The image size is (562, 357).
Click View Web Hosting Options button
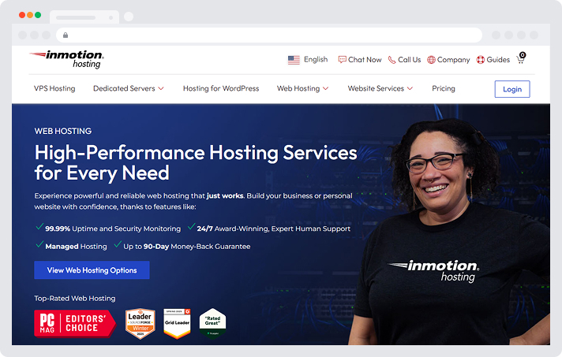tap(92, 270)
